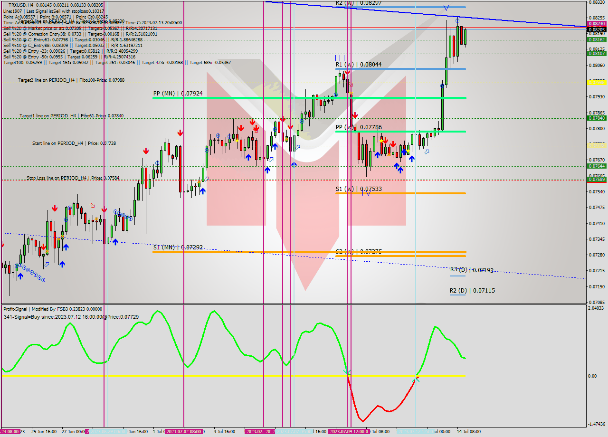Screen dimensions: 608x437
Task: Select the PP (w) 0.07786 pivot label
Action: 359,127
